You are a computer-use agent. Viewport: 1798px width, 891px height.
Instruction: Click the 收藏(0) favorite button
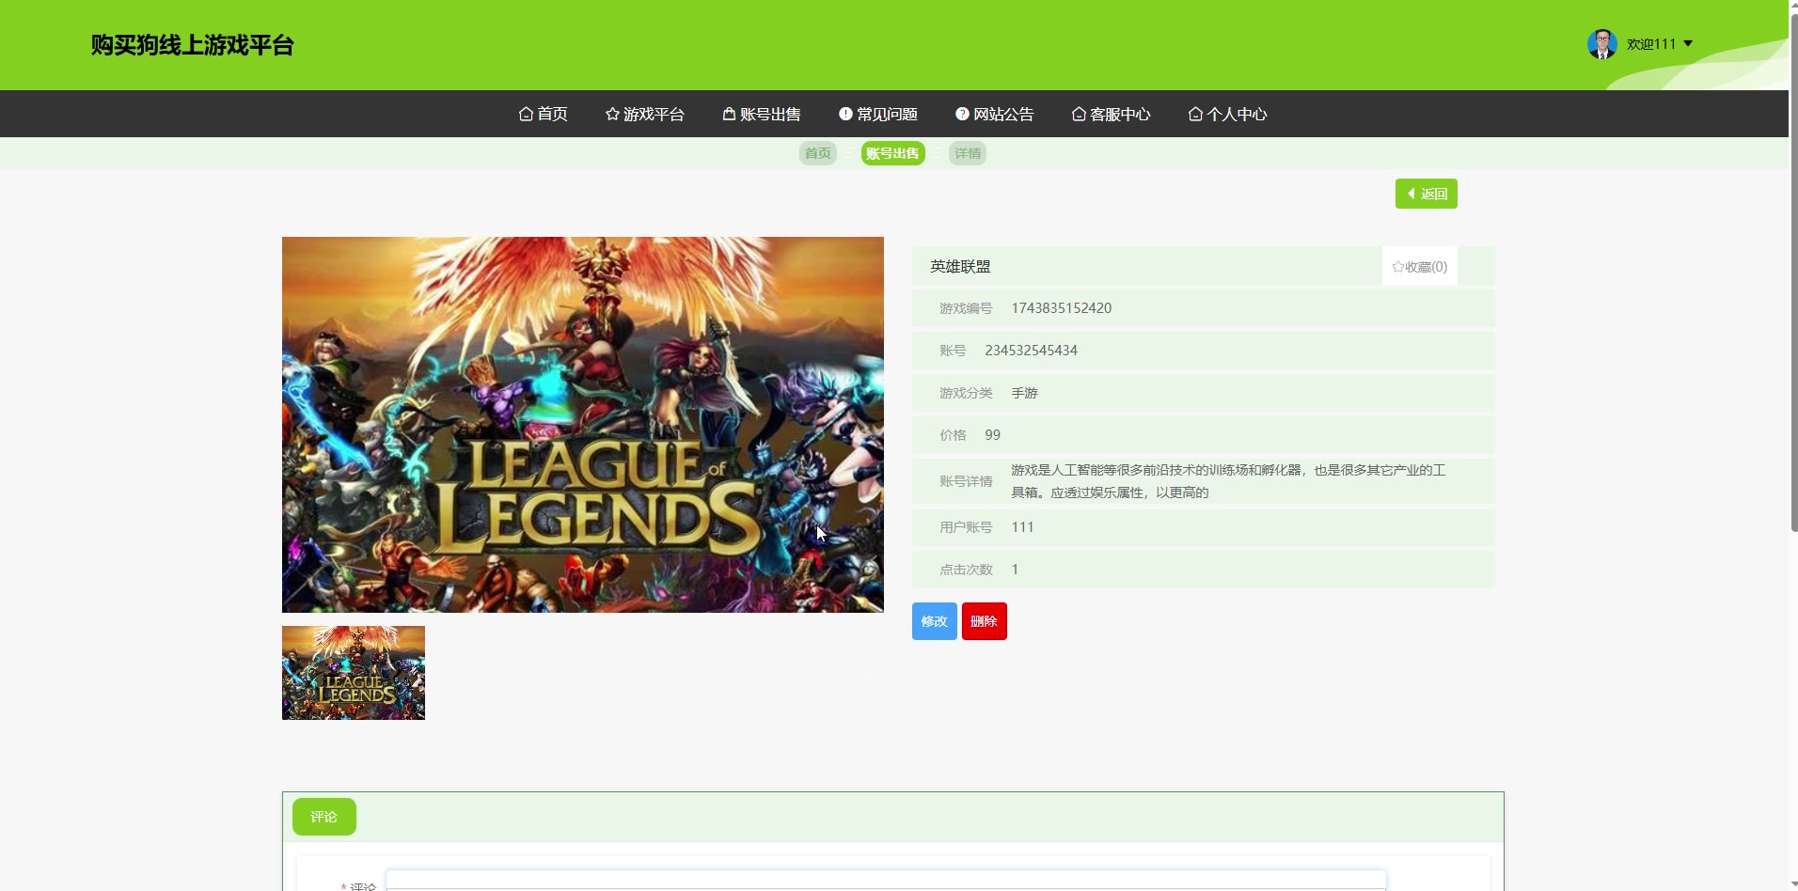click(1420, 267)
